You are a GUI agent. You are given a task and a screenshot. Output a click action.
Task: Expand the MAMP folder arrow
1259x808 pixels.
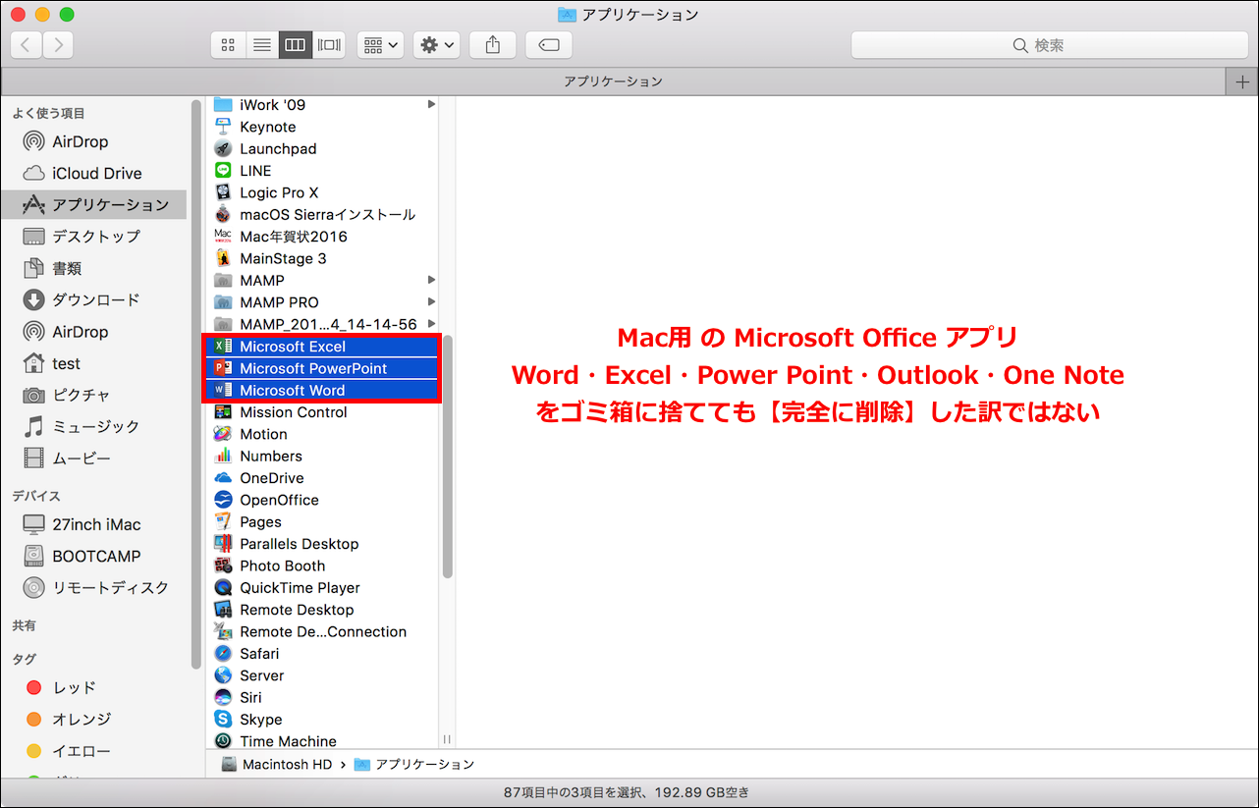[x=431, y=280]
